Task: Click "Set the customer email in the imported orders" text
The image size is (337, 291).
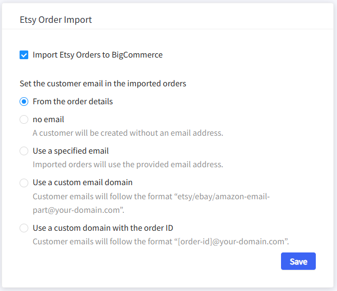Action: coord(103,84)
